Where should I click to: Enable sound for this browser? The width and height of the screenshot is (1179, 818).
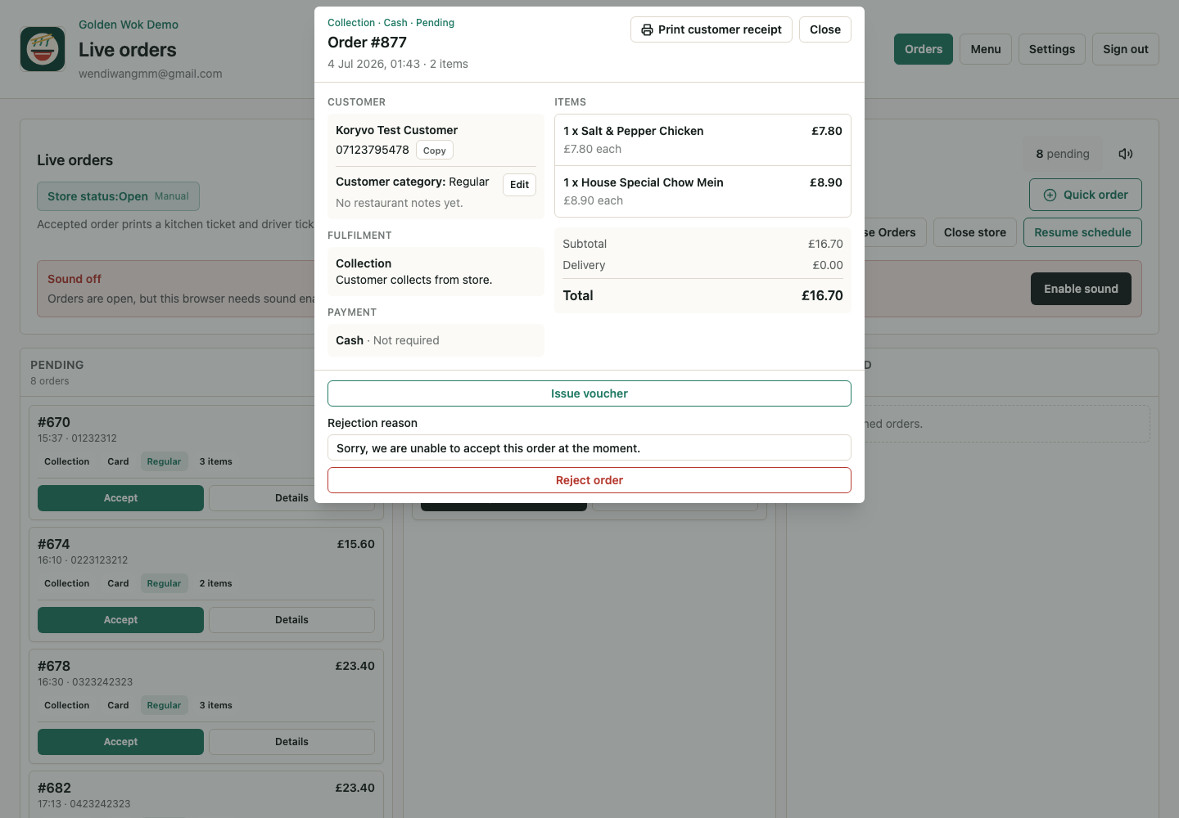coord(1081,289)
